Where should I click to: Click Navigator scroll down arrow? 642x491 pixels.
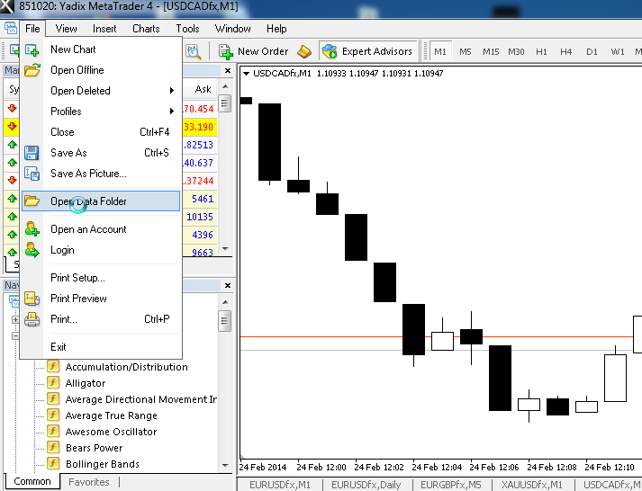coord(225,465)
